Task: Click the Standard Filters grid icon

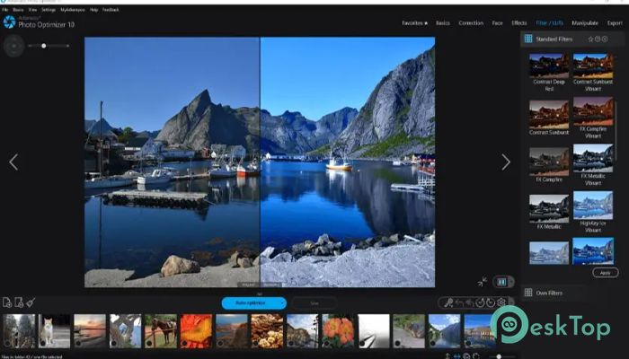Action: pos(528,39)
